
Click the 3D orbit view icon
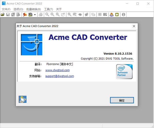[80, 15]
